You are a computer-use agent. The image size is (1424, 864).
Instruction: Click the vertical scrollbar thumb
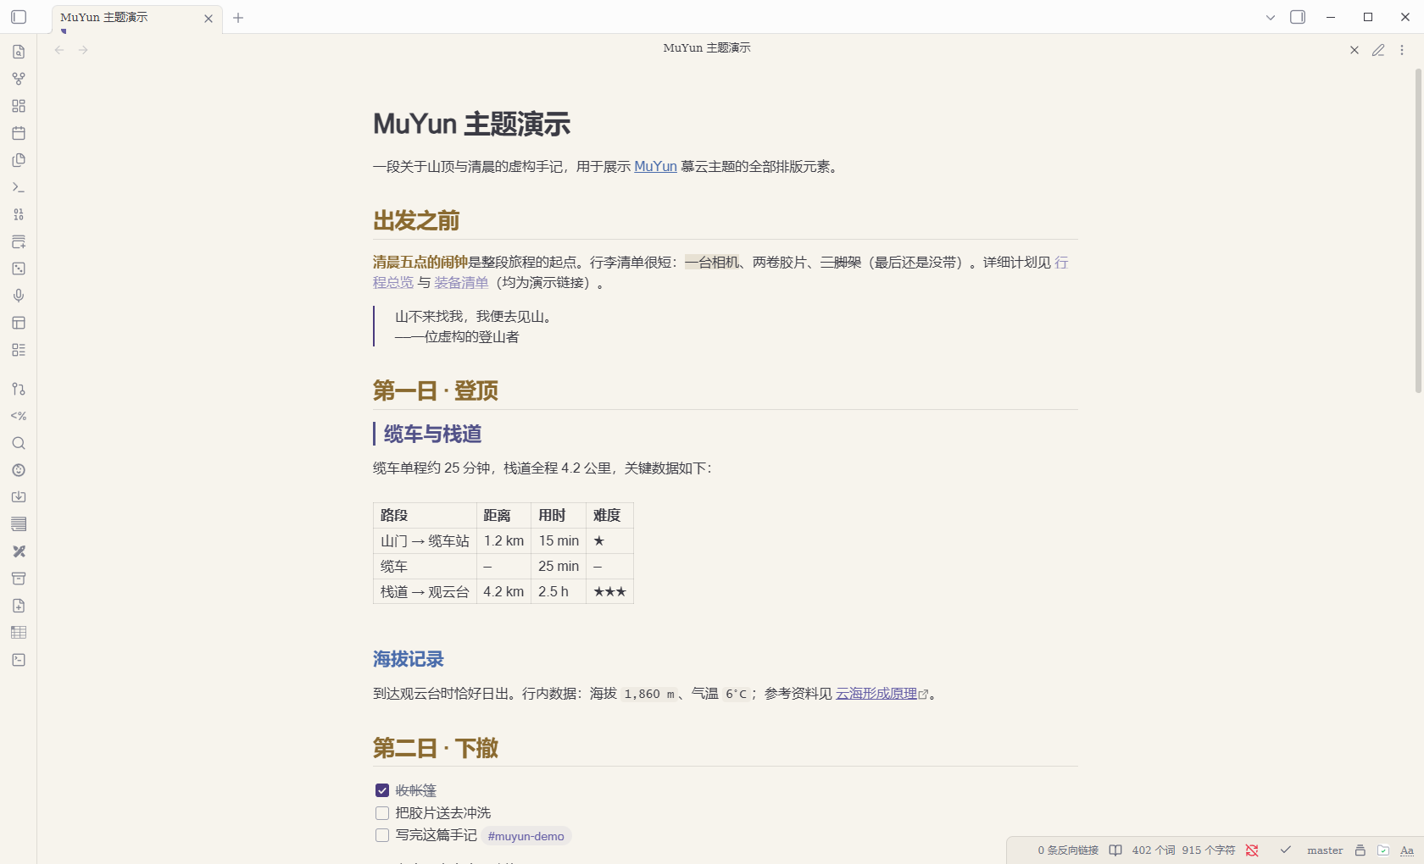click(x=1418, y=230)
